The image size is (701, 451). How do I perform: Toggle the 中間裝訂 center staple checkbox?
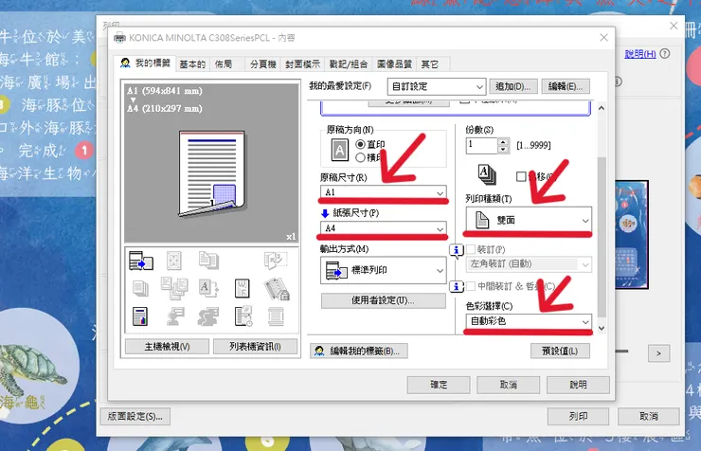tap(470, 286)
